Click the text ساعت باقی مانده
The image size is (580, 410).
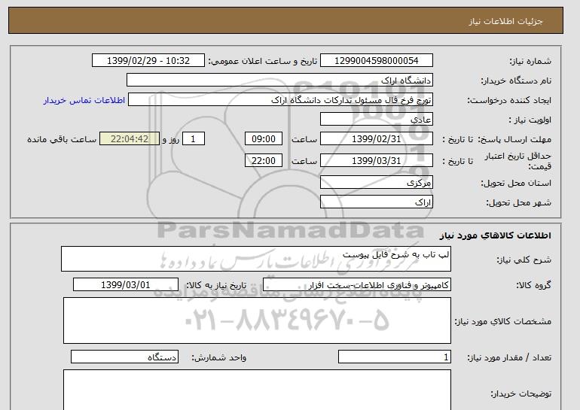point(62,139)
